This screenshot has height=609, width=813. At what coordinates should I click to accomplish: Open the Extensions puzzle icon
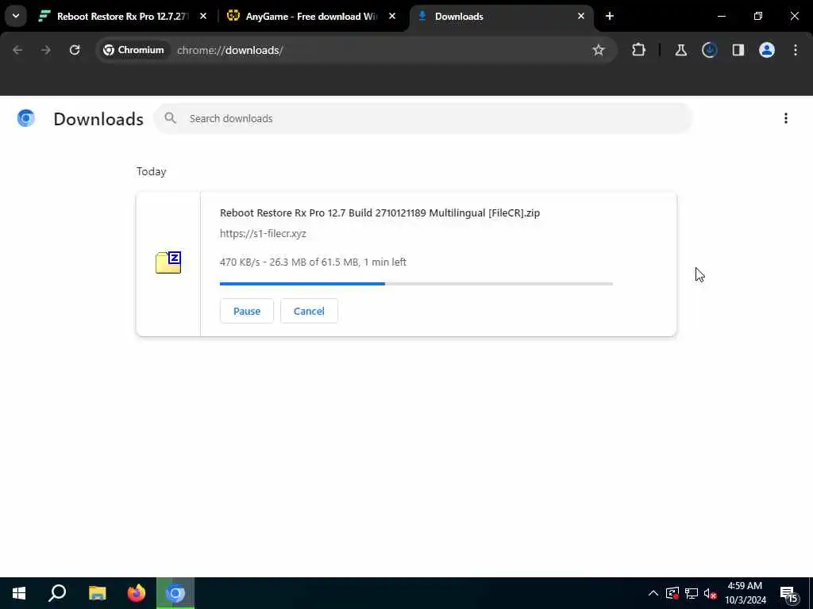pos(639,50)
